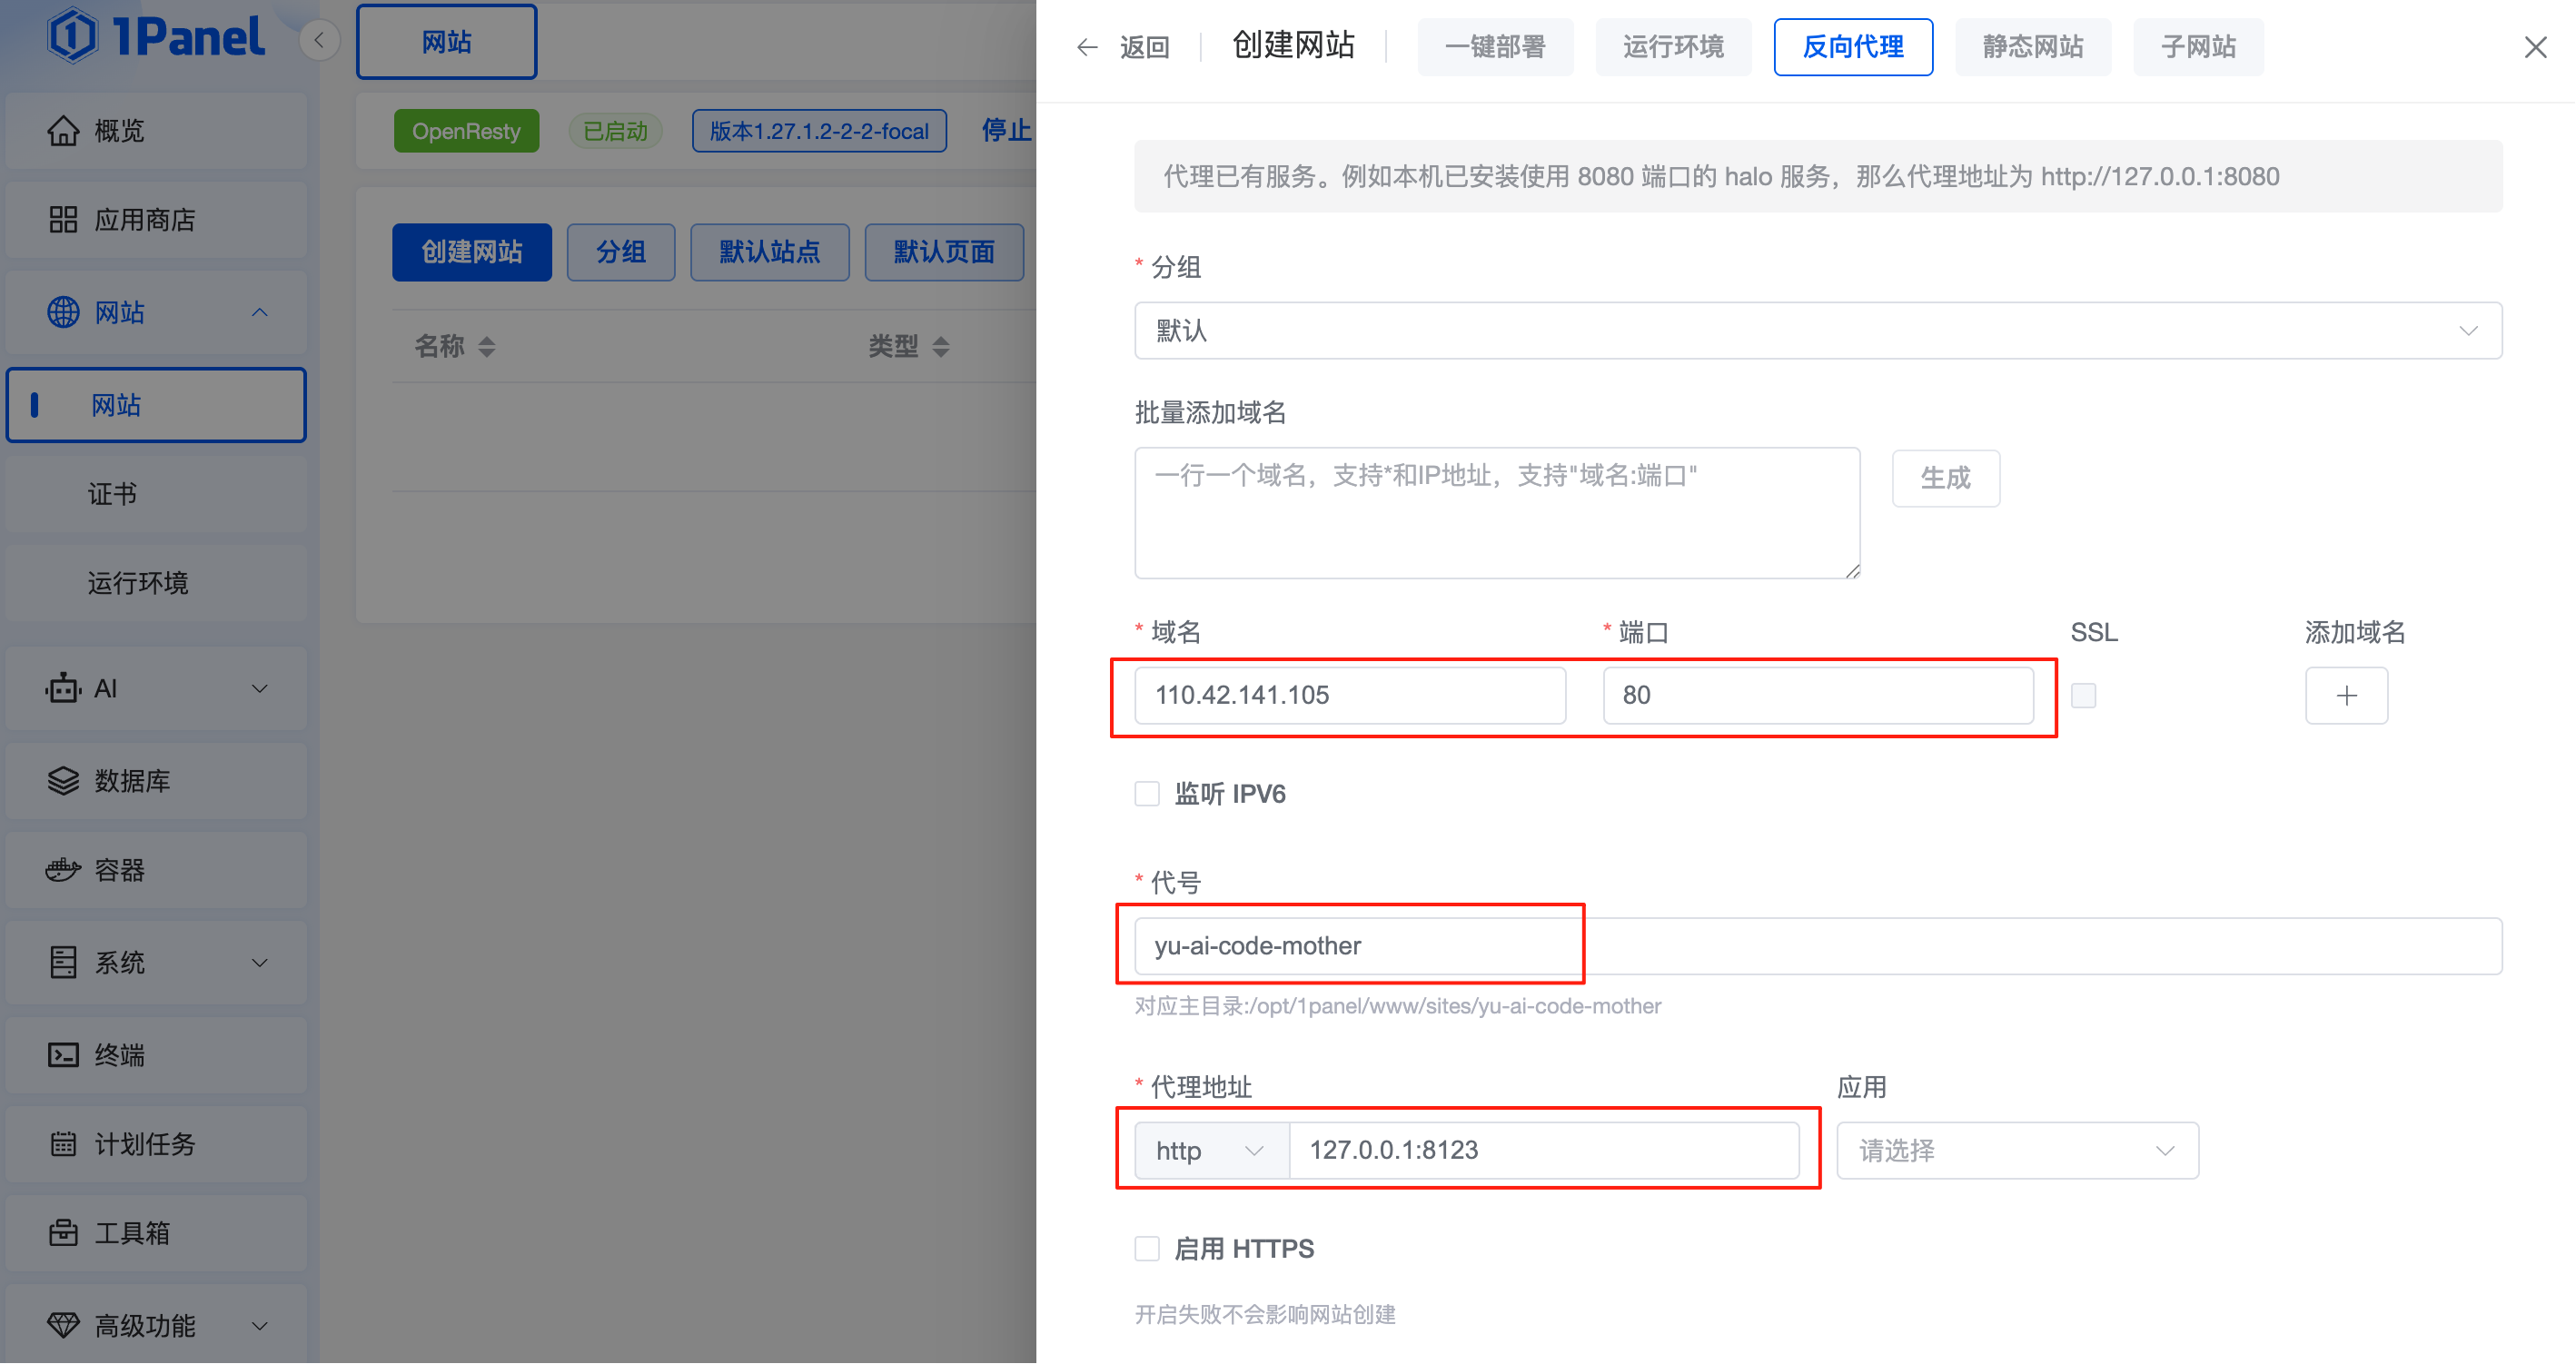Collapse sidebar with arrow next to 1Panel logo
The width and height of the screenshot is (2576, 1364).
point(319,40)
